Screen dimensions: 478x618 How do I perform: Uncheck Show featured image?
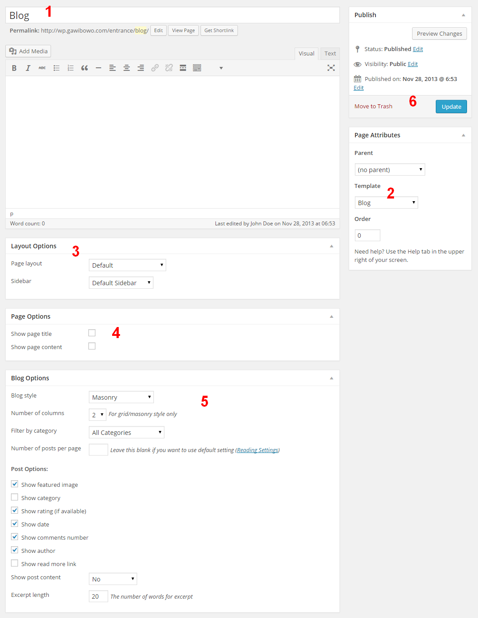coord(15,484)
